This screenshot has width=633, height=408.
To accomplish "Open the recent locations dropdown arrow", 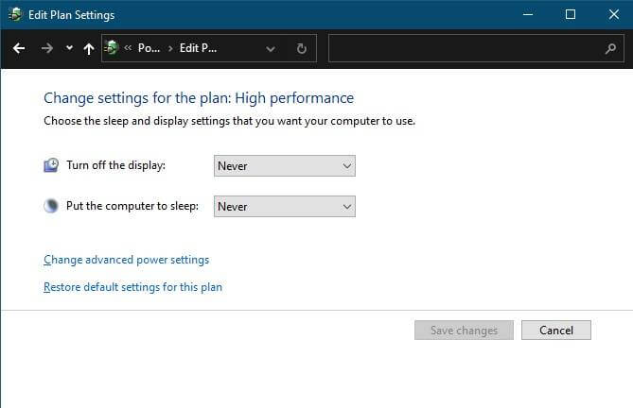I will [69, 48].
